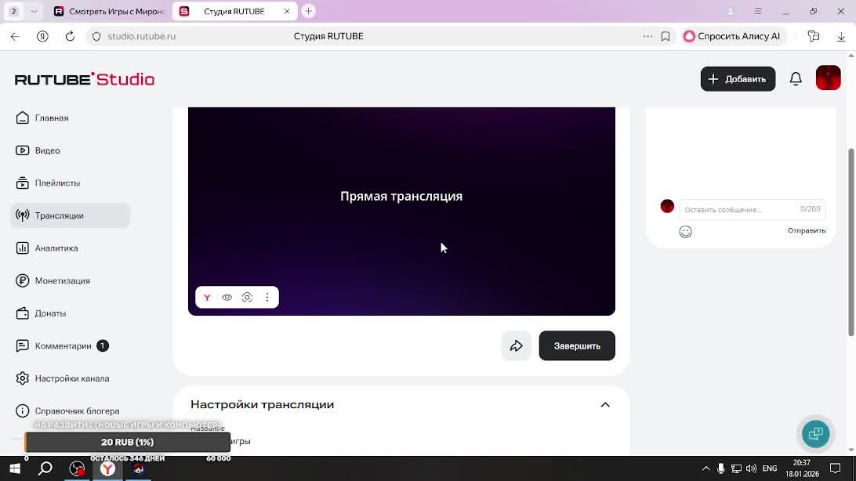Click the camera snapshot icon on player
Image resolution: width=856 pixels, height=481 pixels.
click(x=247, y=297)
